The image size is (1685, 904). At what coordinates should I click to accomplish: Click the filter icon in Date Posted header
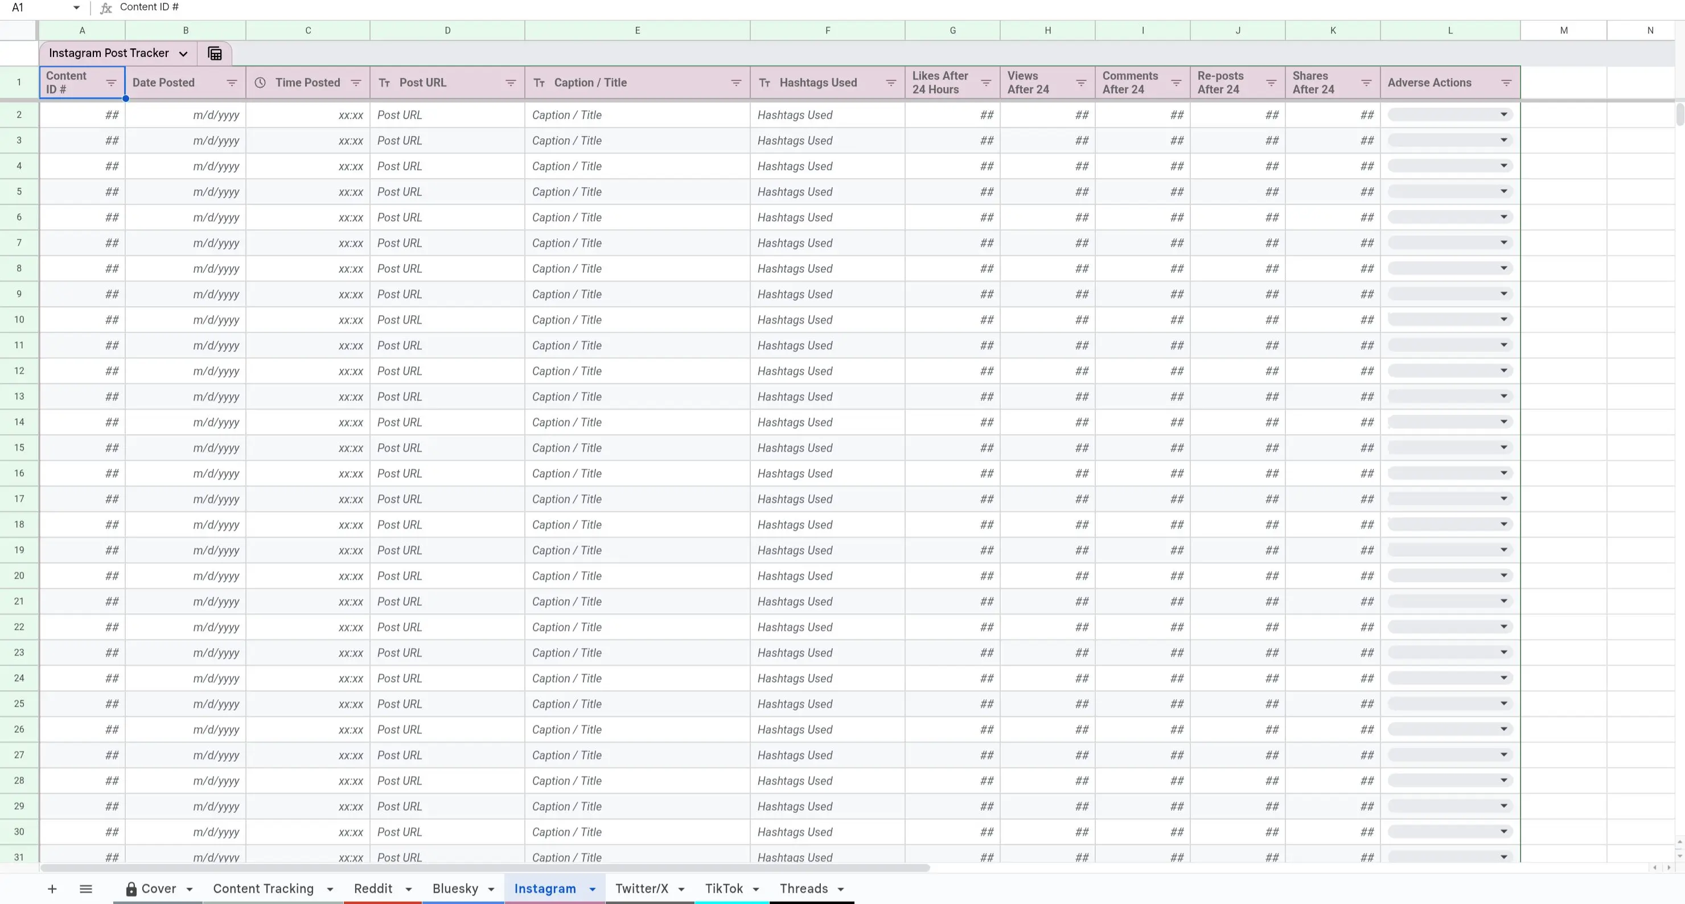(x=232, y=83)
